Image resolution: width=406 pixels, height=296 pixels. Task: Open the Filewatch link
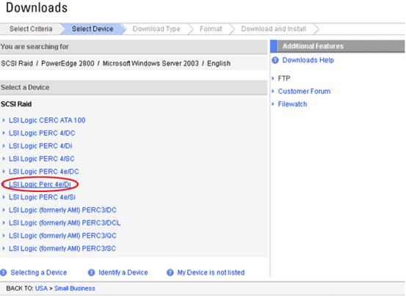[x=292, y=104]
